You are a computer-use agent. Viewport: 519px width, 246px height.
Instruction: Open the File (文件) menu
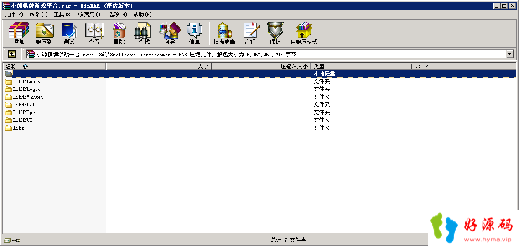[14, 15]
